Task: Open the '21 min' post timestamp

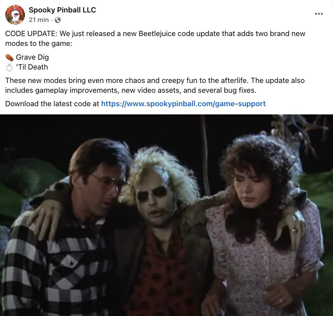Action: [39, 20]
